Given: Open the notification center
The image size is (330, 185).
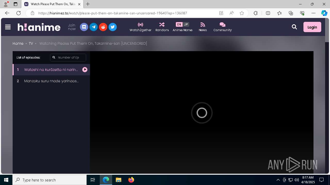Looking at the screenshot, I should point(321,180).
